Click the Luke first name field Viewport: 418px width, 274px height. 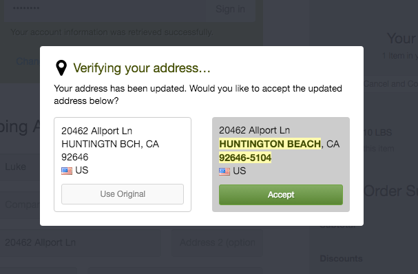(20, 167)
